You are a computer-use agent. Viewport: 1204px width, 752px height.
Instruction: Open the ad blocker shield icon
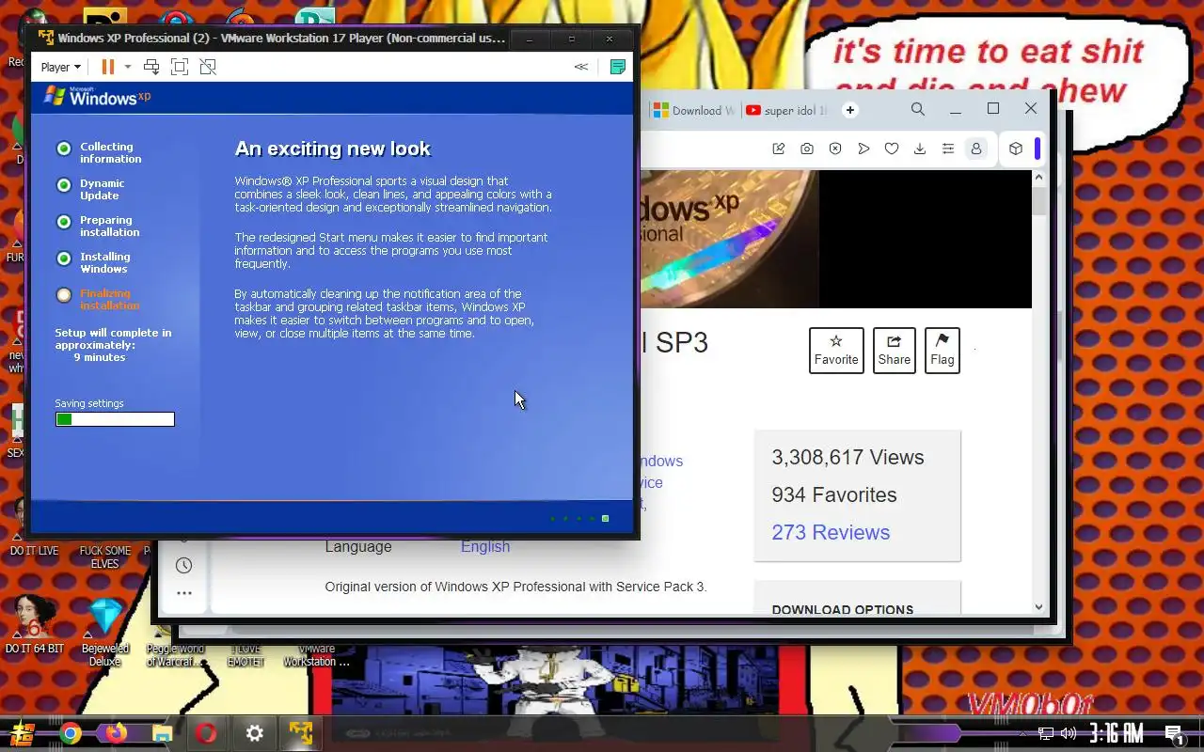point(835,149)
